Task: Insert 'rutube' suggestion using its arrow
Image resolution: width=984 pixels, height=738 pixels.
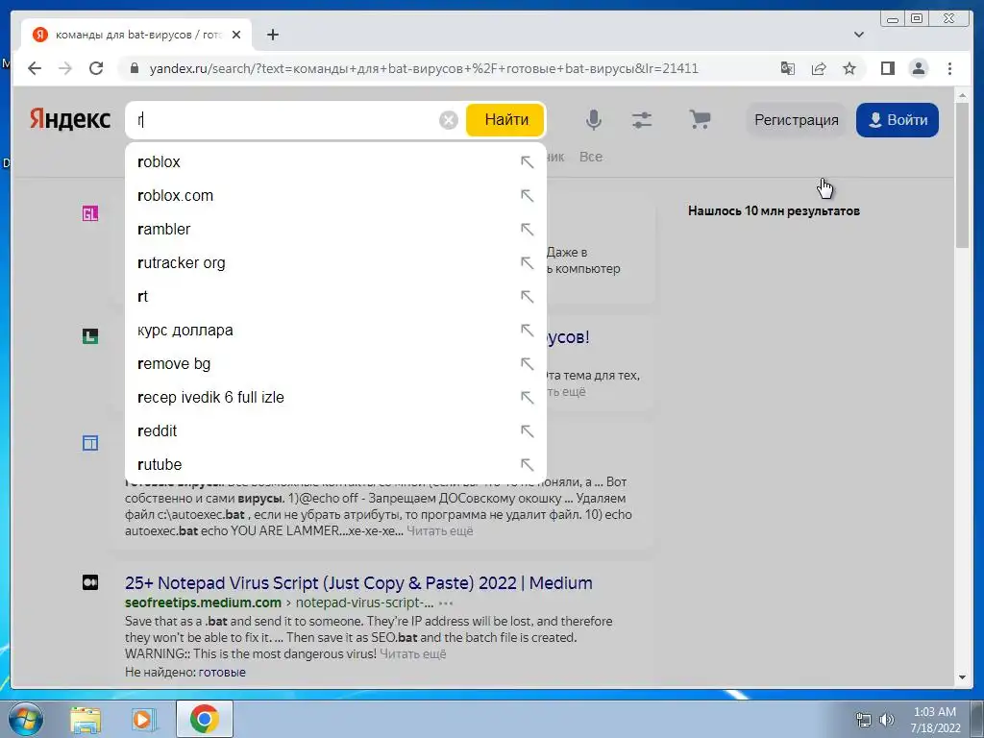Action: pos(528,464)
